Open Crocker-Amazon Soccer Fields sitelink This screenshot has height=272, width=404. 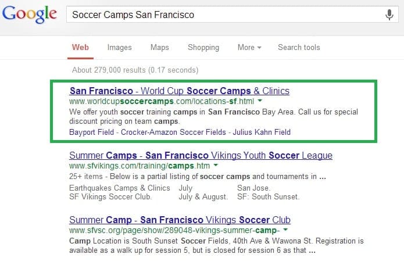coord(173,132)
